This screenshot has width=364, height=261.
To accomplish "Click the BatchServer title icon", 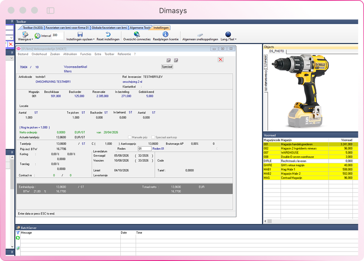I will coord(18,228).
